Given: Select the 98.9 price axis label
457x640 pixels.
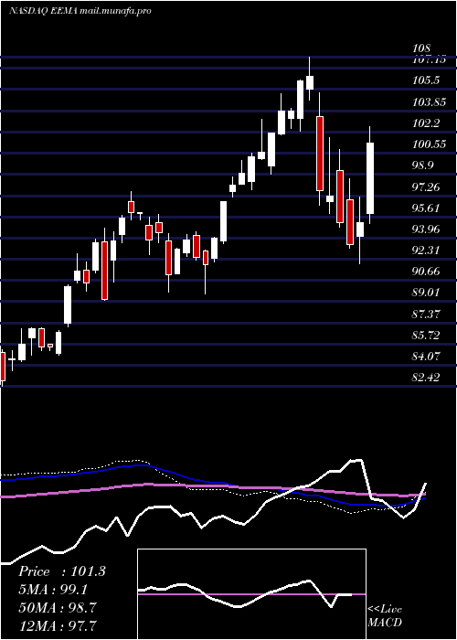Looking at the screenshot, I should (424, 165).
